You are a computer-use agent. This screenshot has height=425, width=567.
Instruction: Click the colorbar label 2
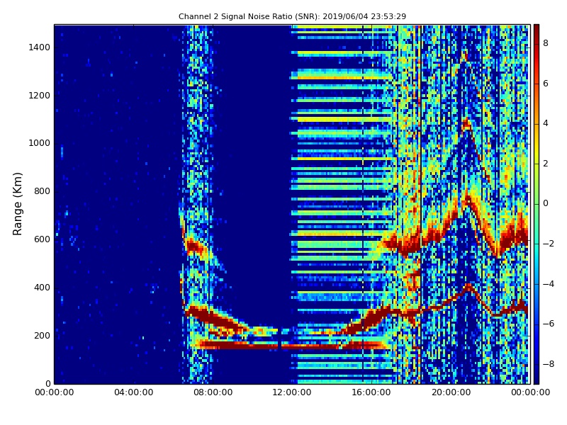coord(546,164)
